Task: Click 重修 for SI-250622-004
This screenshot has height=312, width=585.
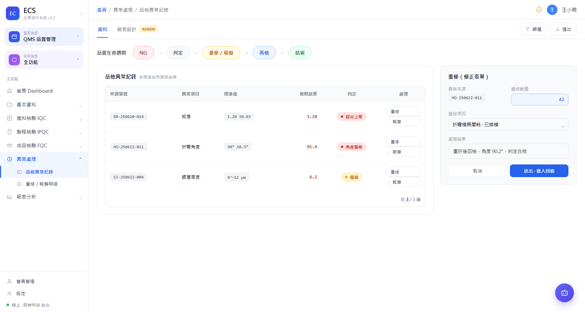Action: 403,172
